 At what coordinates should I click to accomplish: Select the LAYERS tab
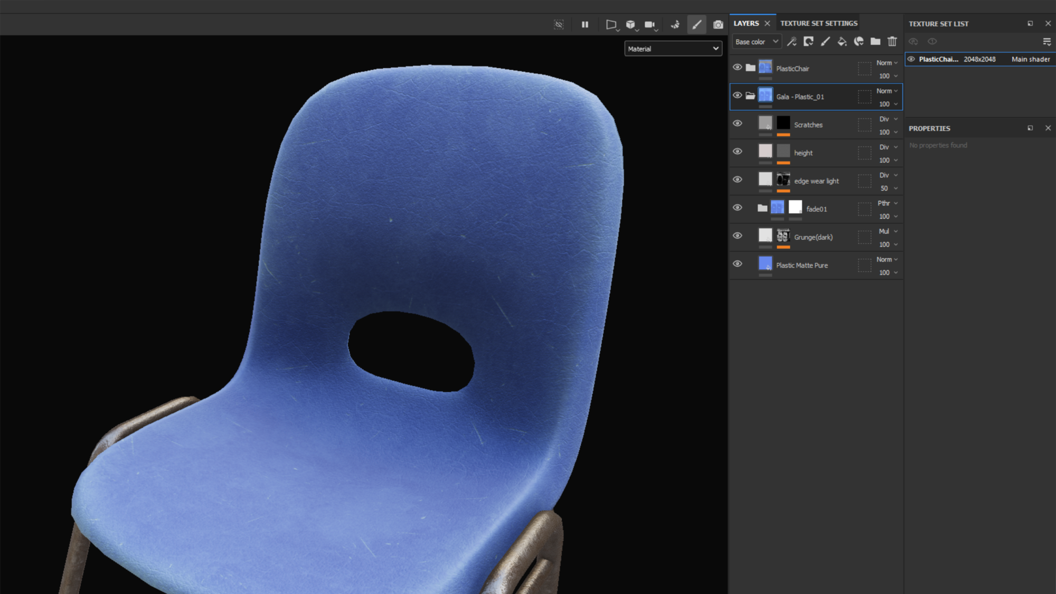(x=746, y=23)
